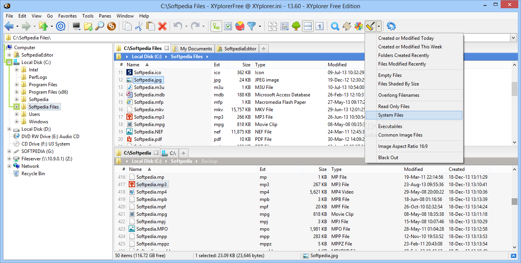Toggle selection checkboxes toolbar button
Image resolution: width=521 pixels, height=263 pixels.
click(x=228, y=26)
